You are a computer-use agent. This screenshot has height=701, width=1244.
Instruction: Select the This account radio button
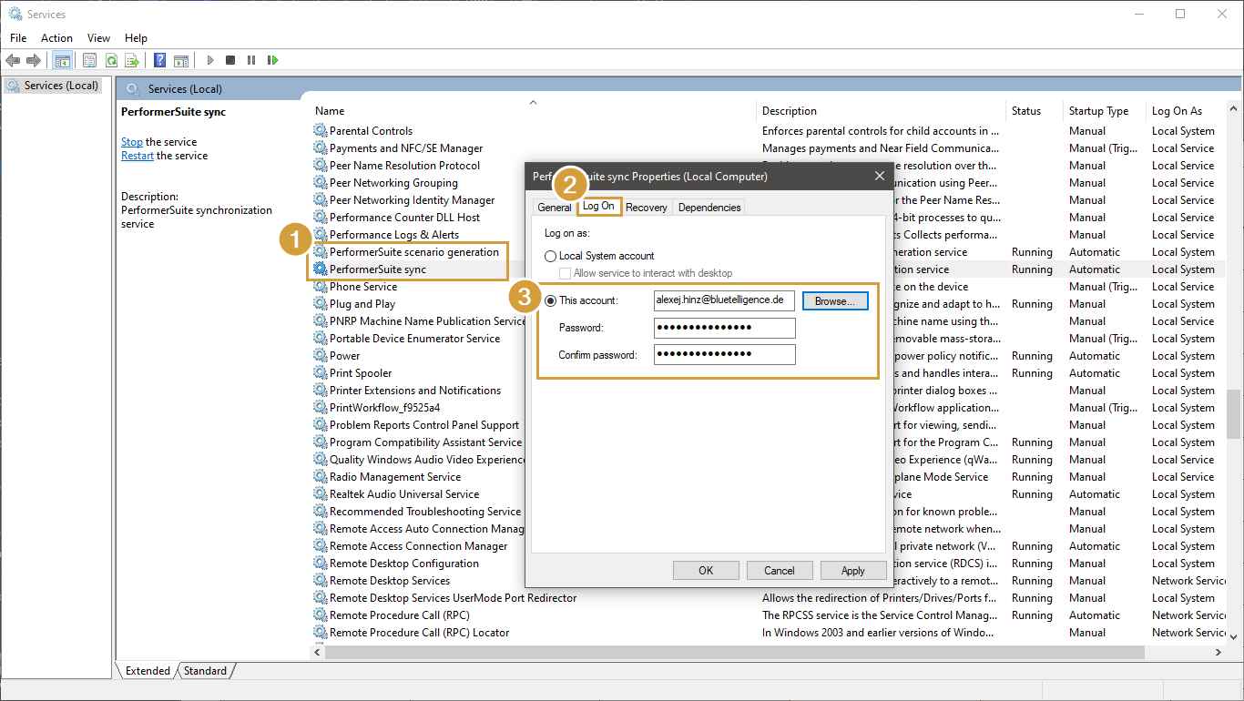click(x=550, y=300)
